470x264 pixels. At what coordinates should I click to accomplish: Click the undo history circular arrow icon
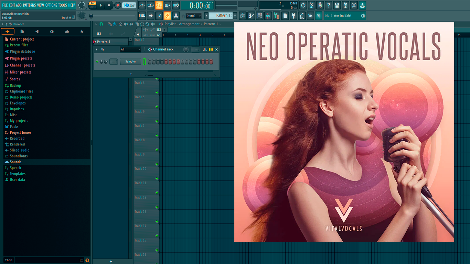coord(303,5)
